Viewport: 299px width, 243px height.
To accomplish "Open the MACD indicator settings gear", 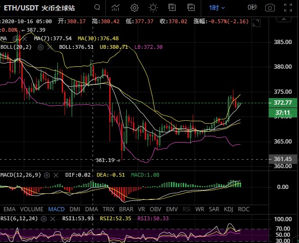I will coord(47,175).
